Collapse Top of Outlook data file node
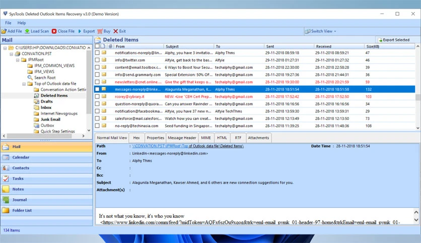The height and width of the screenshot is (243, 421). pyautogui.click(x=24, y=84)
